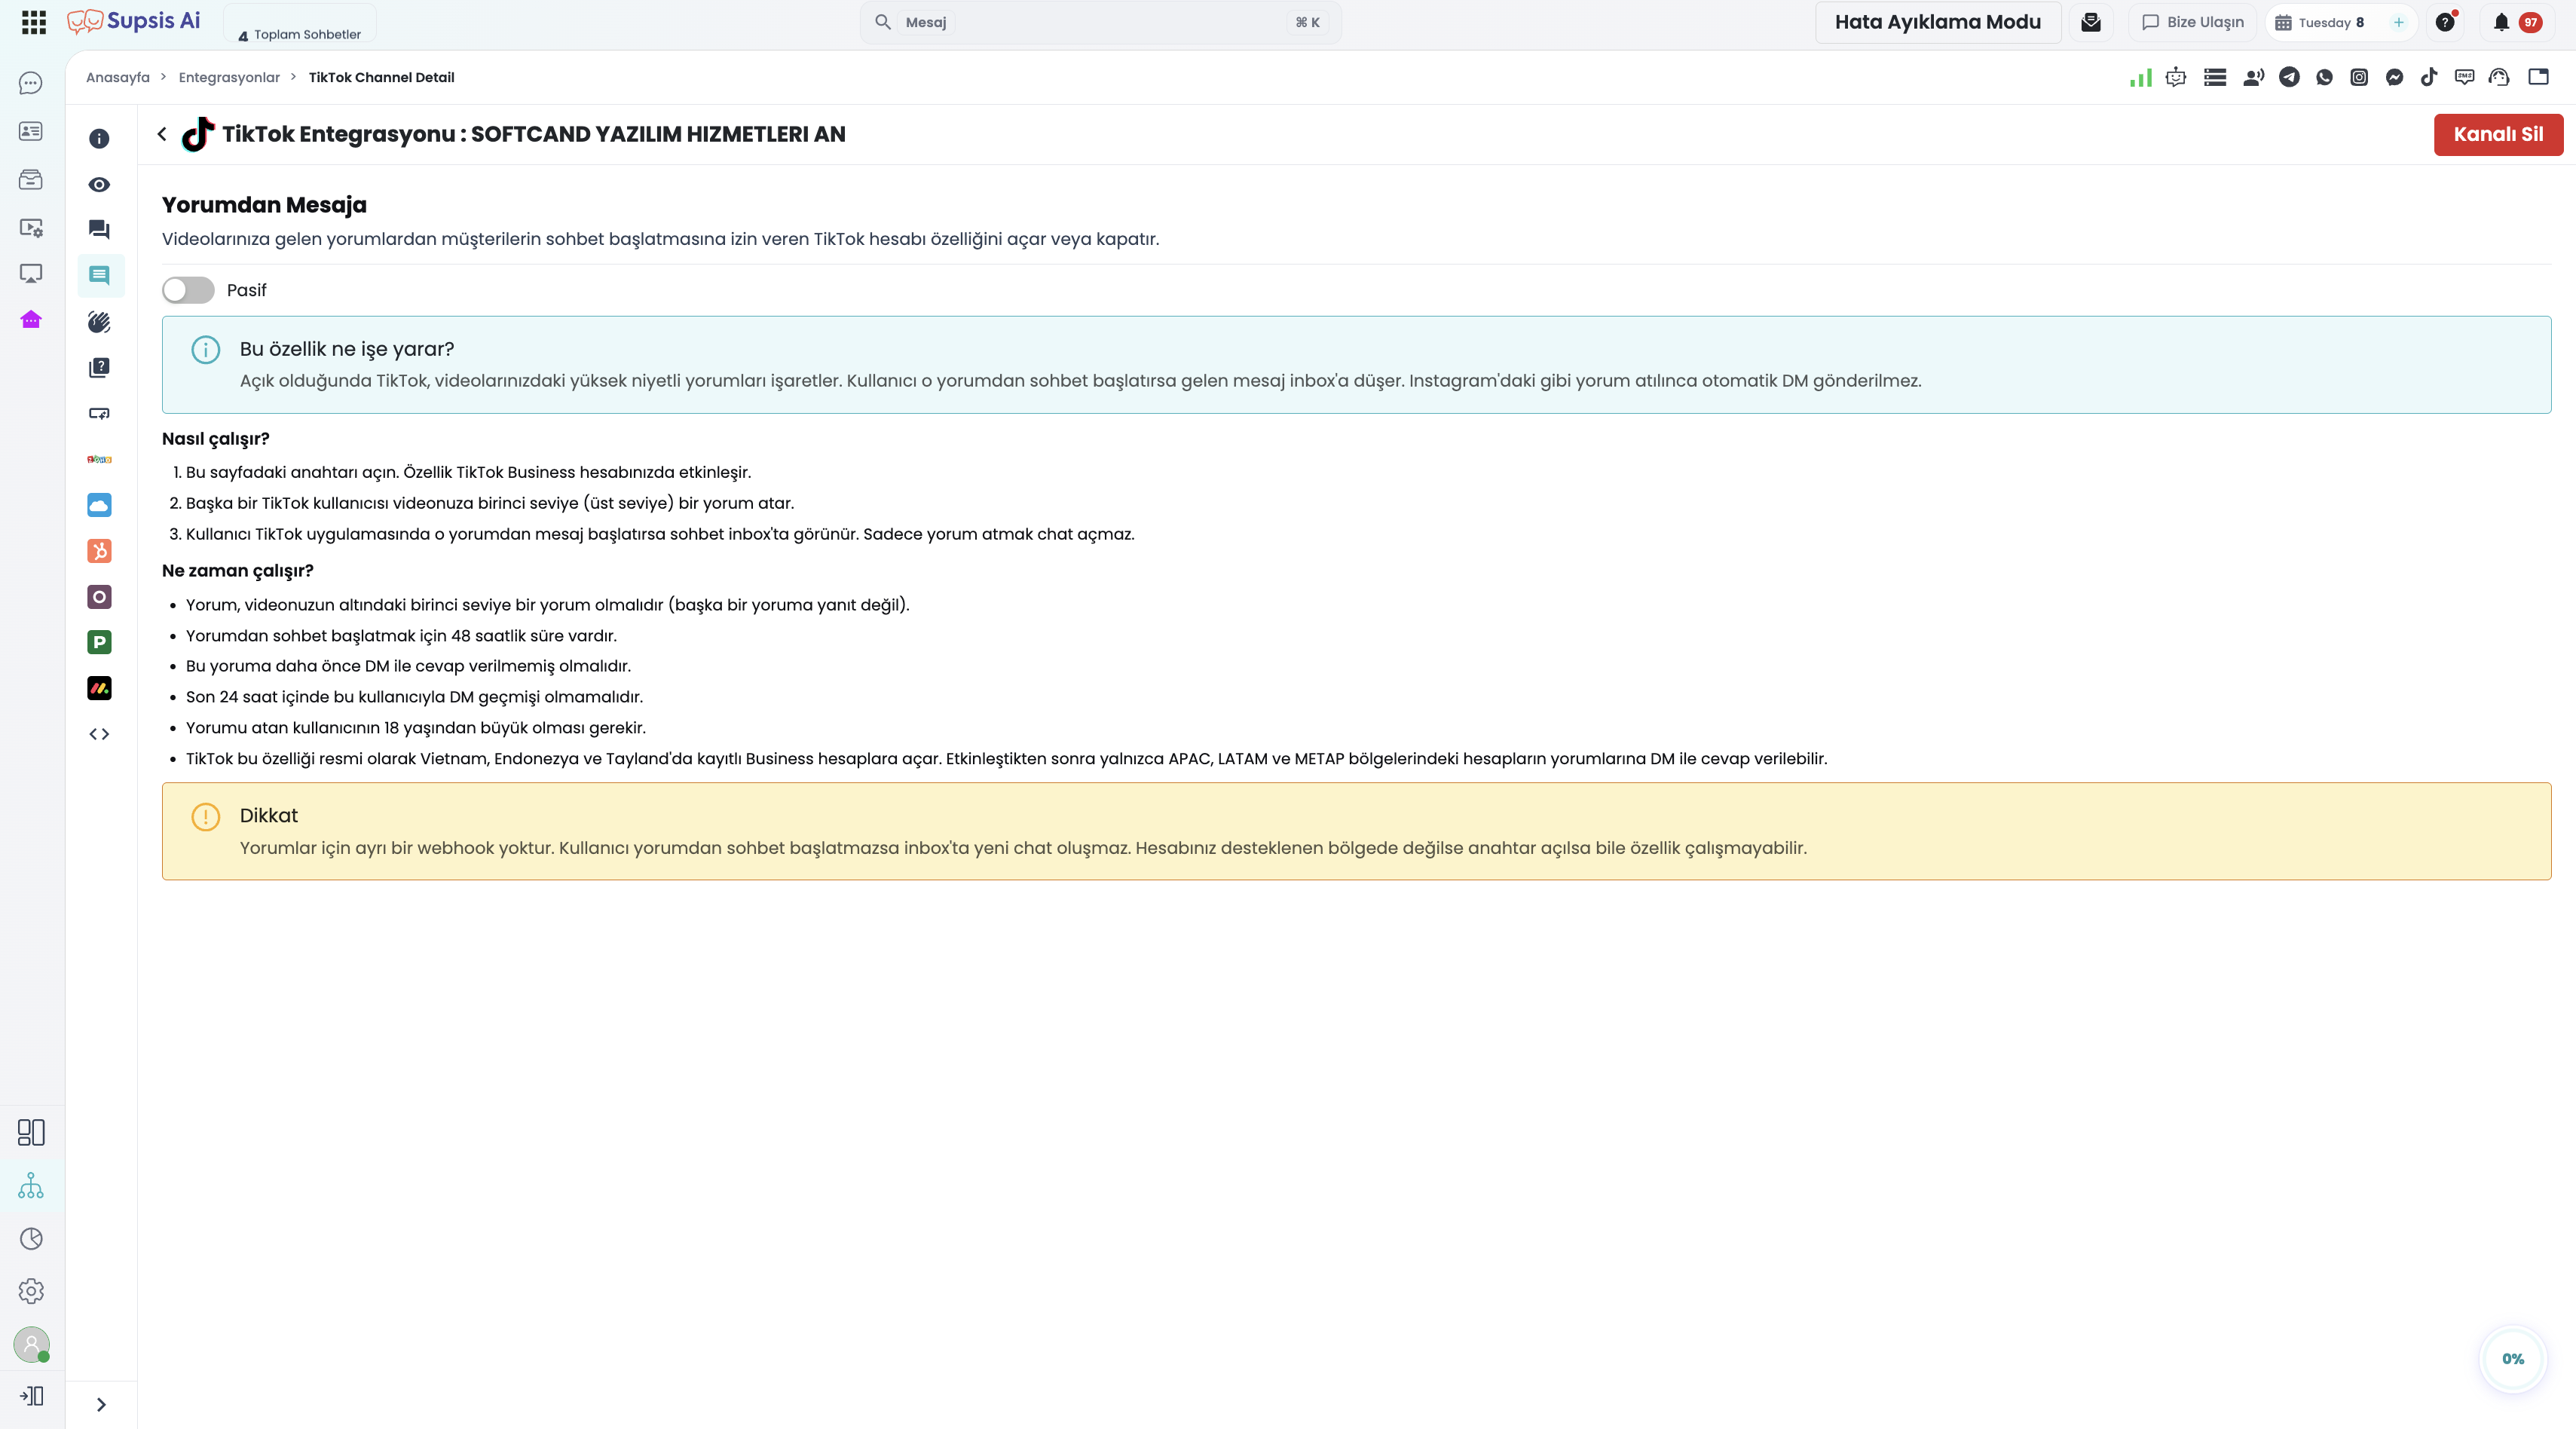This screenshot has height=1429, width=2576.
Task: Click the server list icon
Action: (2215, 77)
